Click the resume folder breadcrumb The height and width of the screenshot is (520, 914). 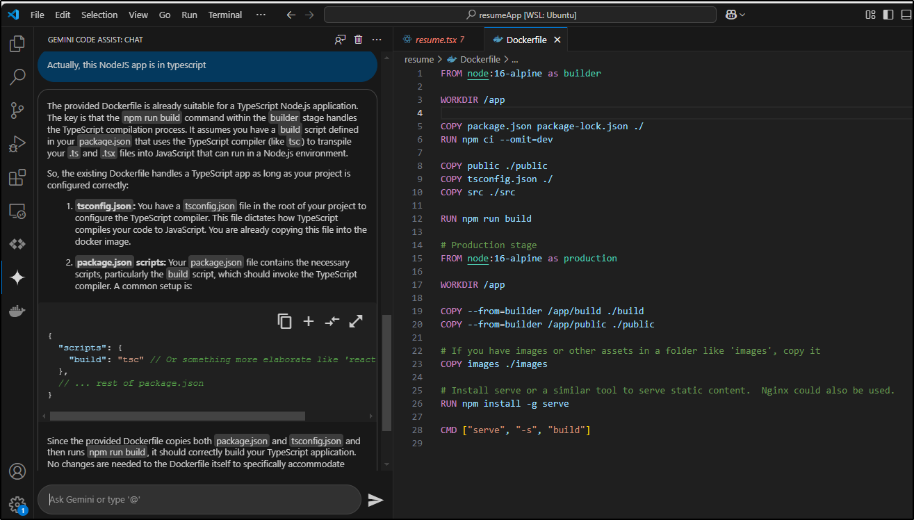419,60
